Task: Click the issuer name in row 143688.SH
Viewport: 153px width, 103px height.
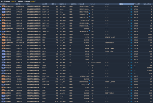Action: click(33, 79)
